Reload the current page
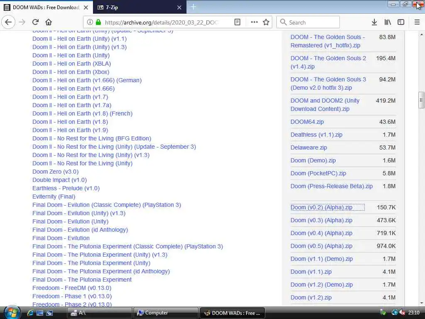 [36, 22]
